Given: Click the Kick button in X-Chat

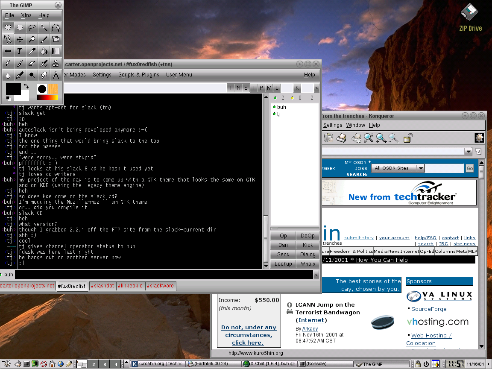Looking at the screenshot, I should tap(308, 245).
